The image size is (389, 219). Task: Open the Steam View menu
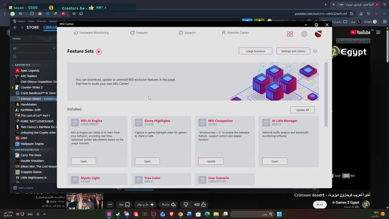click(x=31, y=21)
